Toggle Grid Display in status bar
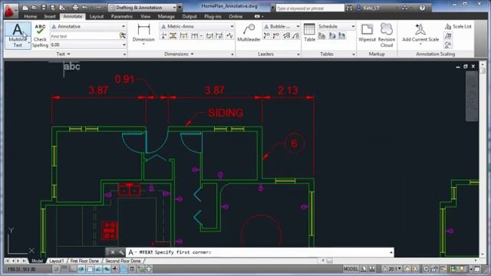The height and width of the screenshot is (276, 491). pyautogui.click(x=64, y=269)
